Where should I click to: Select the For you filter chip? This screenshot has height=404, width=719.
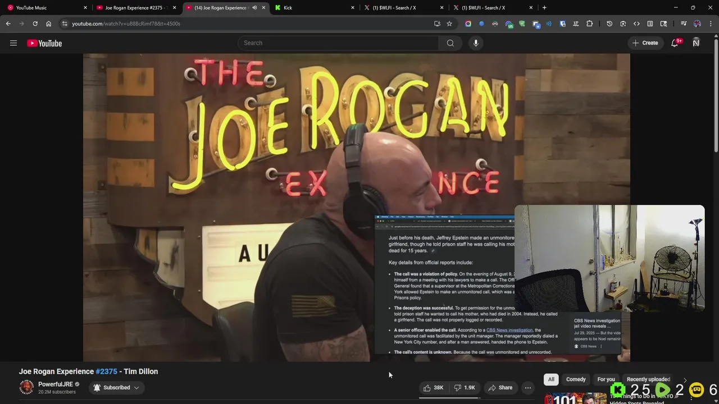click(606, 379)
